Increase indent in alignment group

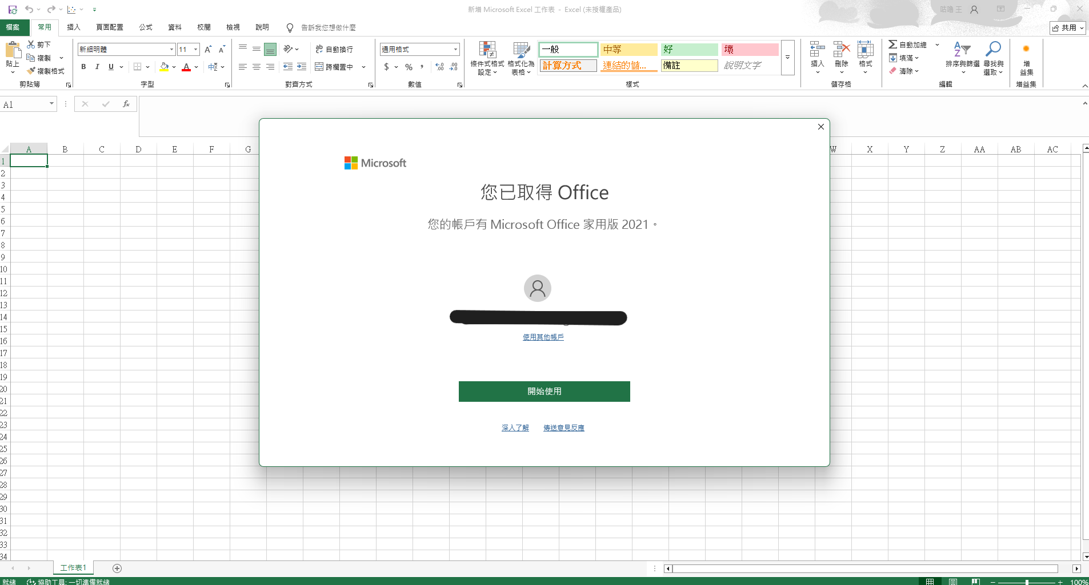pyautogui.click(x=302, y=67)
